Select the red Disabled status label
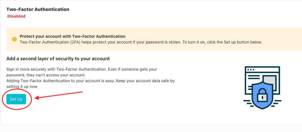The width and height of the screenshot is (302, 132). 16,16
